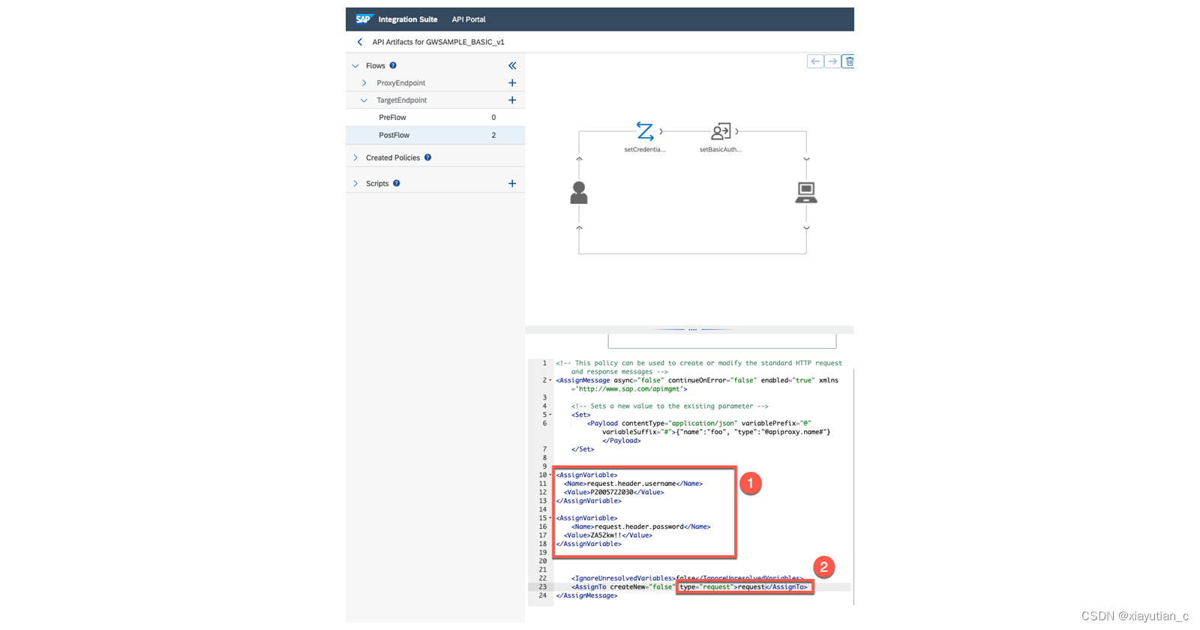Select the PostFlow row

[x=435, y=135]
